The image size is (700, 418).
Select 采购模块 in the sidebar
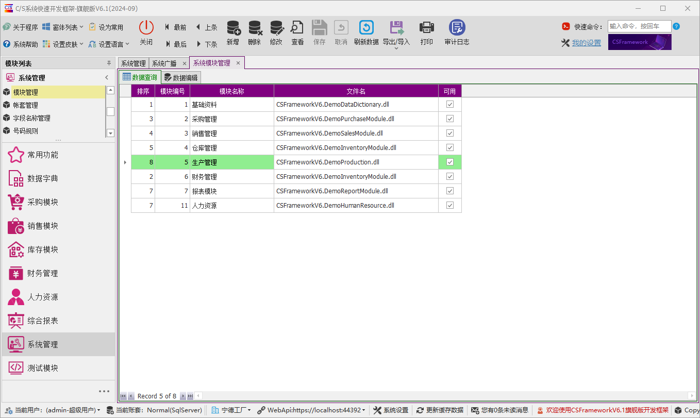43,202
